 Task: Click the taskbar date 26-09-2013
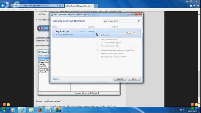click(x=192, y=111)
